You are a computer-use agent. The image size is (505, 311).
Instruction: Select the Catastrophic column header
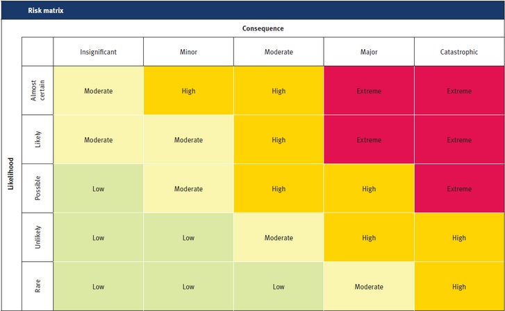(459, 52)
